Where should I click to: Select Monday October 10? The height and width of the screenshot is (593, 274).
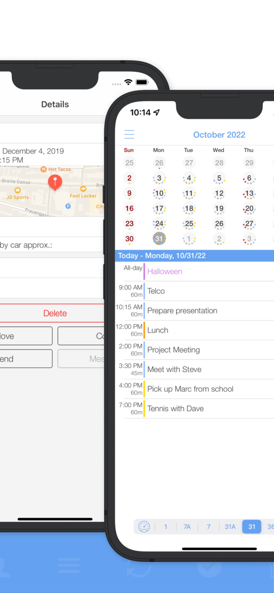click(159, 193)
